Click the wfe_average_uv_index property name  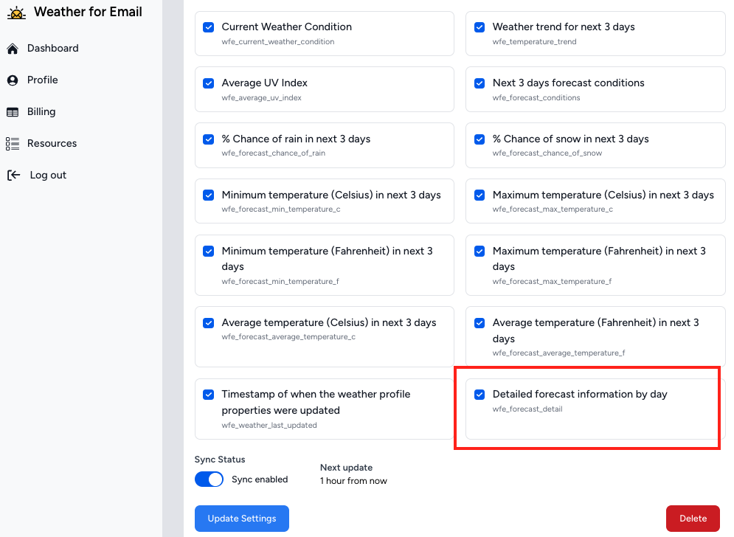coord(262,98)
